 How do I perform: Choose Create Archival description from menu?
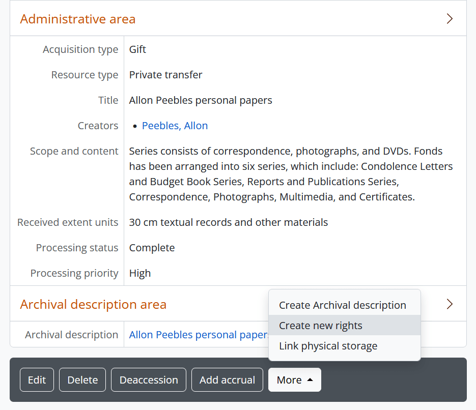point(342,305)
